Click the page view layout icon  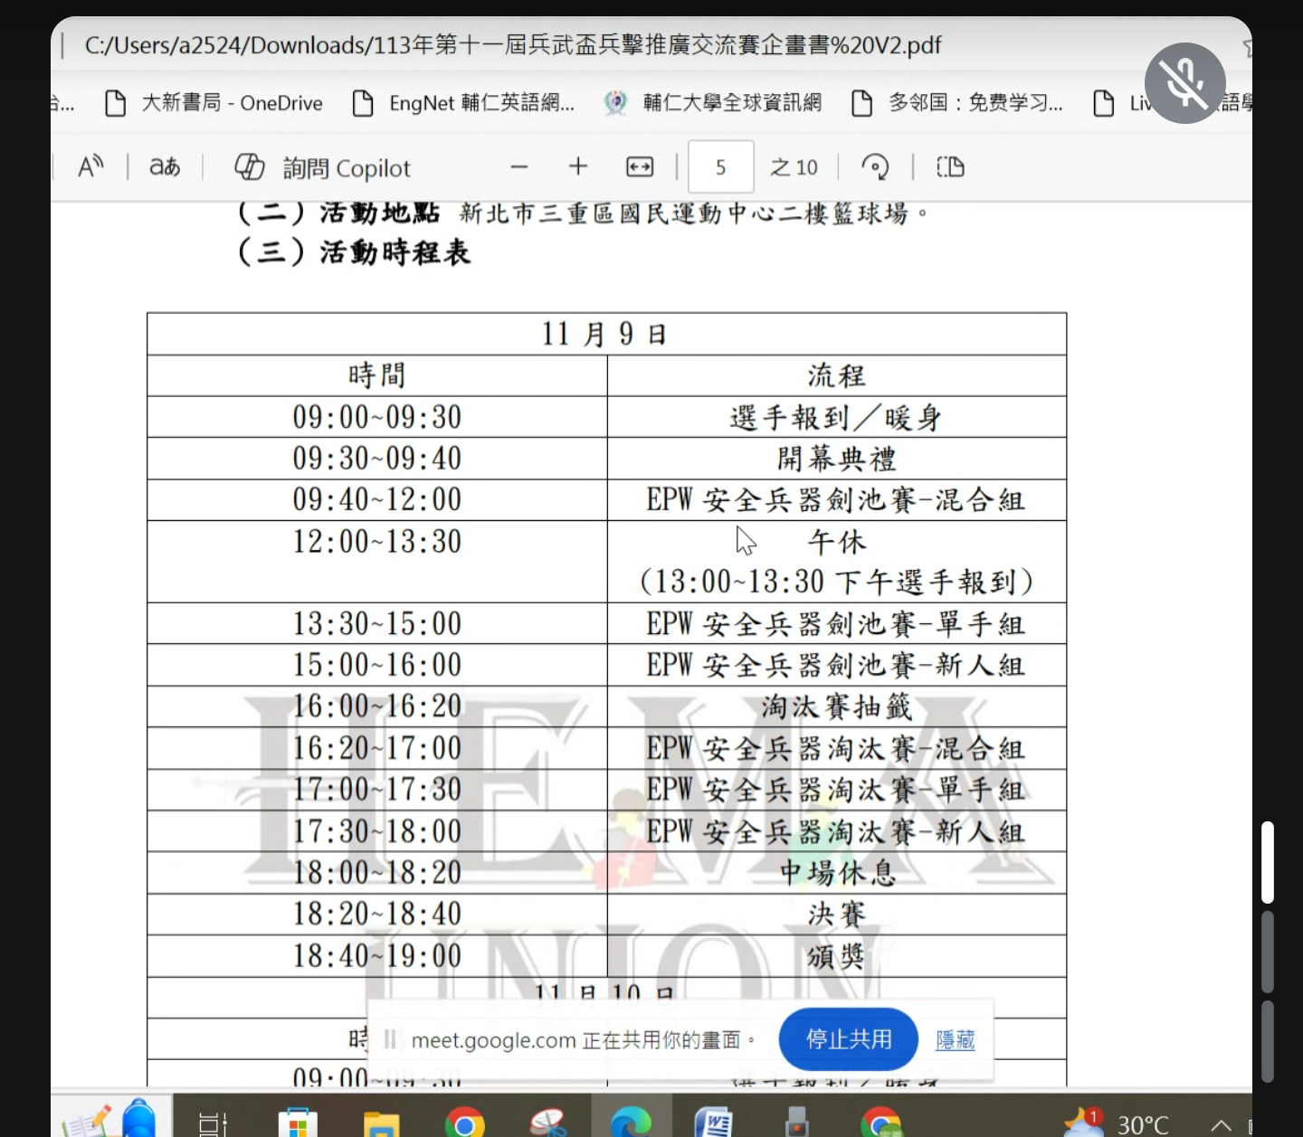tap(950, 167)
